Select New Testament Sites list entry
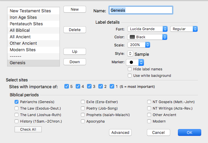The height and width of the screenshot is (143, 208). point(30,11)
